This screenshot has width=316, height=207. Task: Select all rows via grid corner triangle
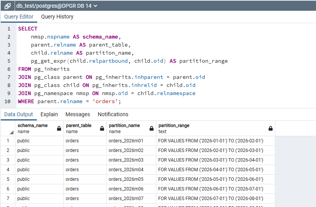tap(12, 132)
